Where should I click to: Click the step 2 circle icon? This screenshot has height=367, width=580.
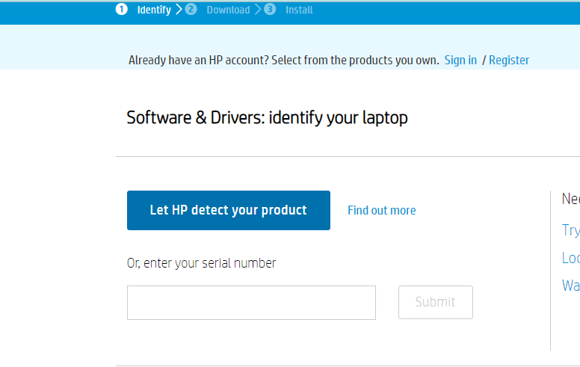pyautogui.click(x=191, y=9)
